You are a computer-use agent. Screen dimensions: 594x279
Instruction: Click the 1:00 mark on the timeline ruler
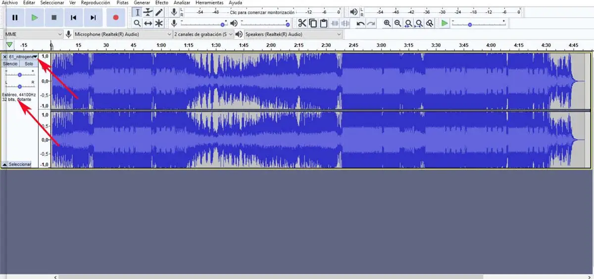(x=161, y=45)
